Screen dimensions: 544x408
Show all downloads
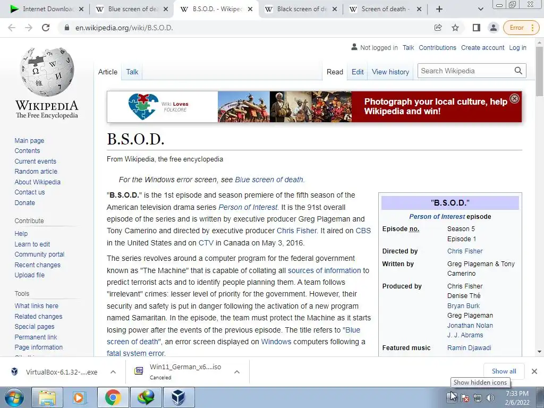point(504,371)
